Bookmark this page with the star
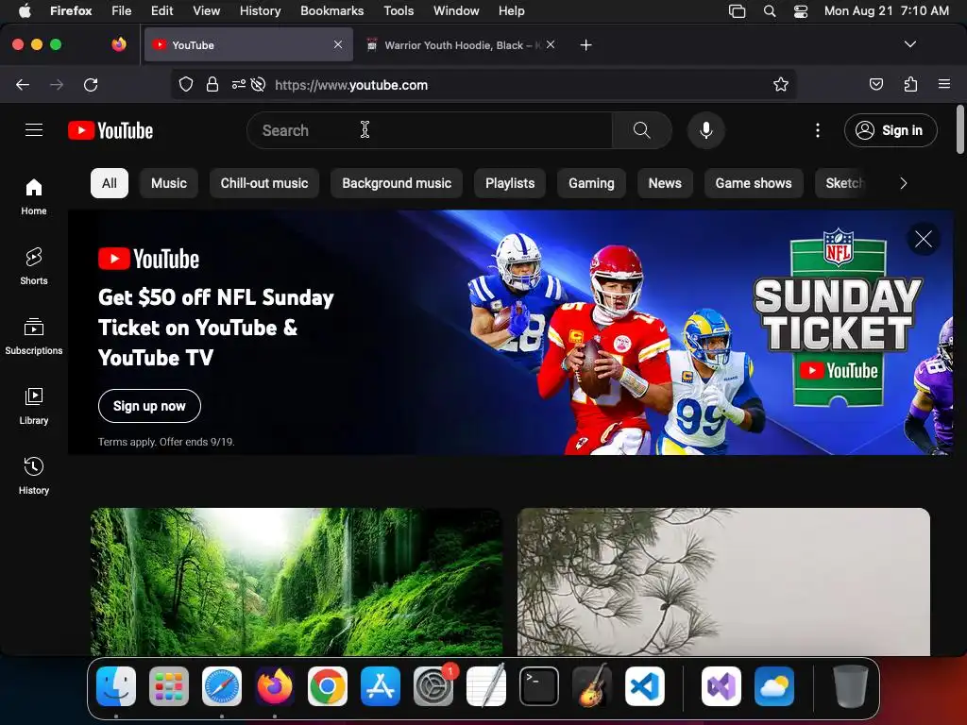The image size is (967, 725). click(781, 84)
